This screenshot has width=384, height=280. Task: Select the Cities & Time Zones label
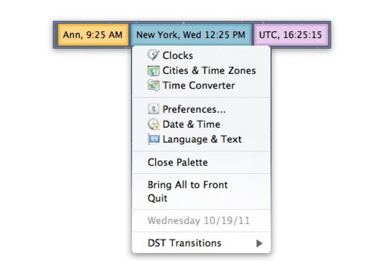coord(209,71)
